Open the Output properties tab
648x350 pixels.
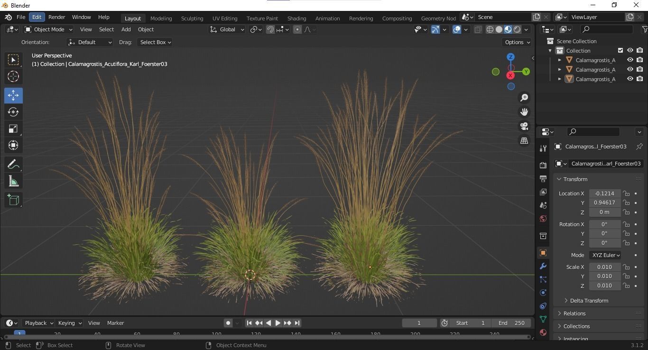point(543,179)
